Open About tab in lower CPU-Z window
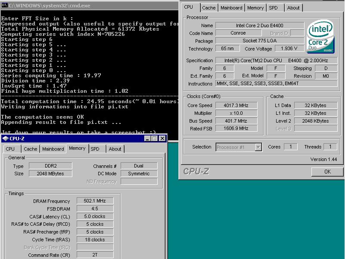Image resolution: width=364 pixels, height=259 pixels. point(115,149)
